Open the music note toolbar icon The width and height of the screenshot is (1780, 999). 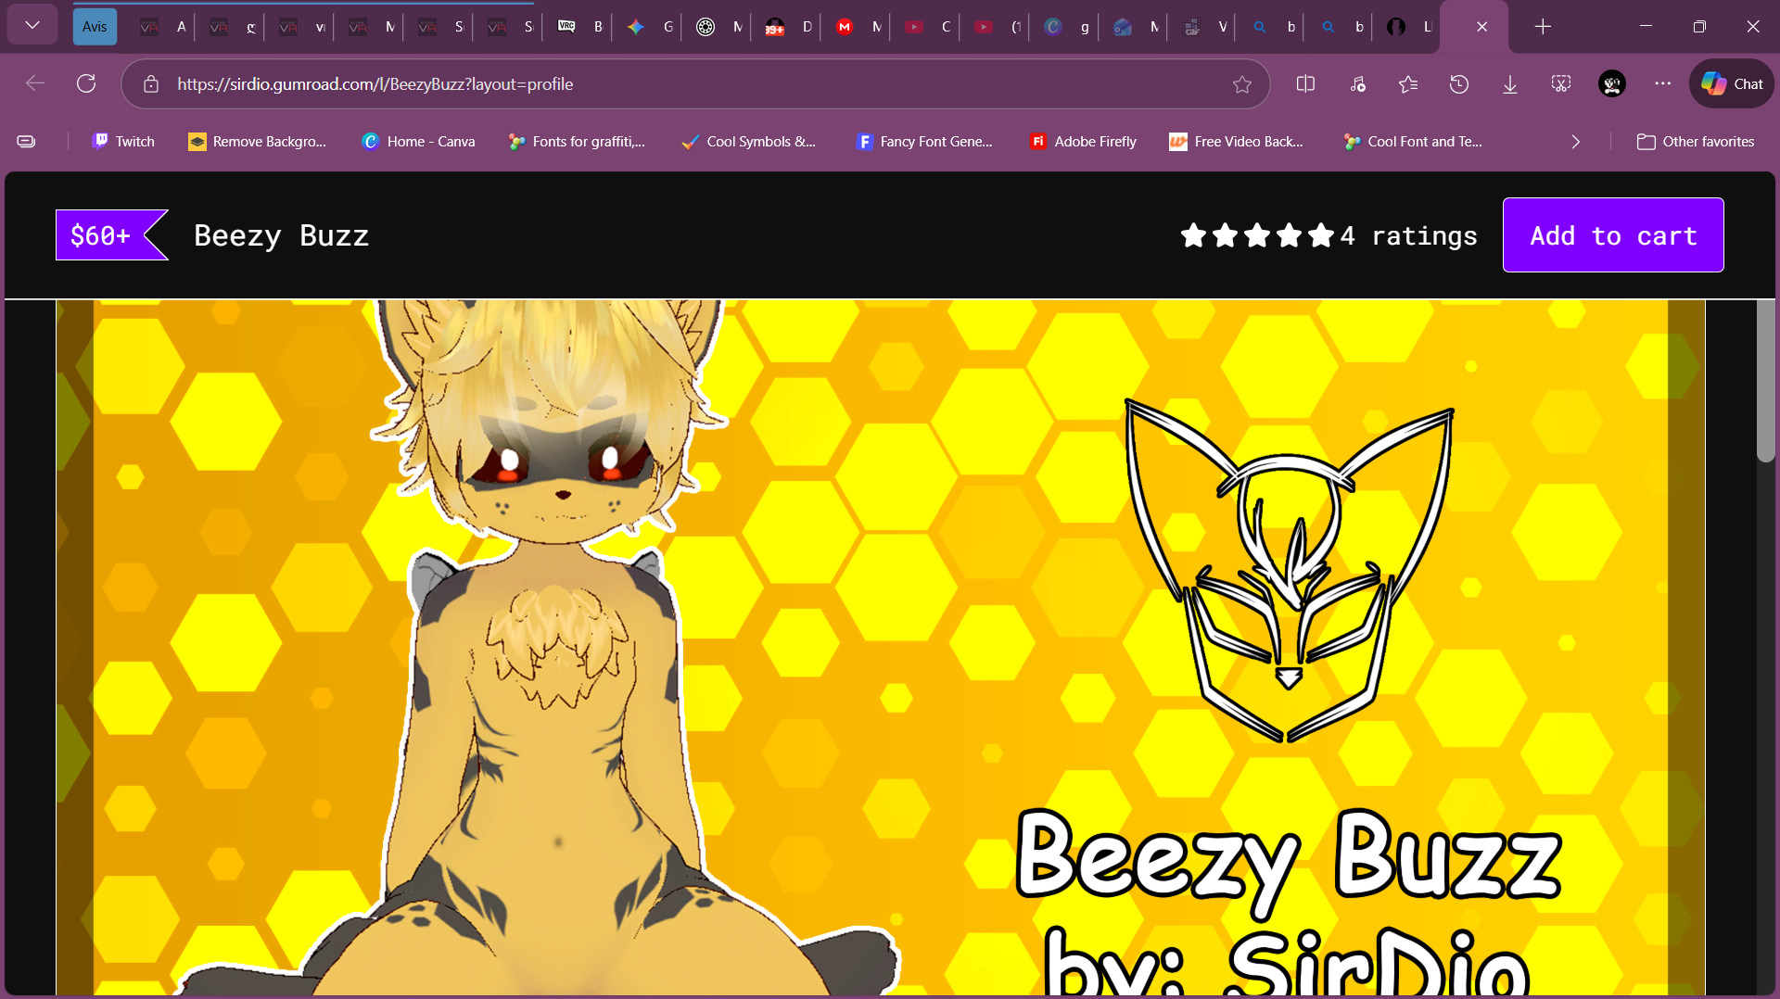1357,84
